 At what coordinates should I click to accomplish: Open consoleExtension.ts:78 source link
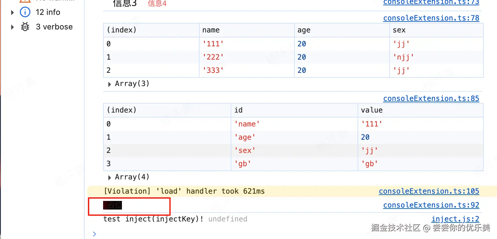tap(431, 18)
